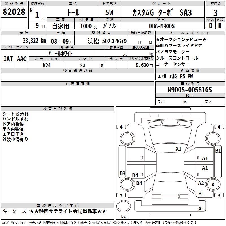The width and height of the screenshot is (226, 226).
Task: Click the sales point 両側パワースライドドア
Action: [179, 45]
